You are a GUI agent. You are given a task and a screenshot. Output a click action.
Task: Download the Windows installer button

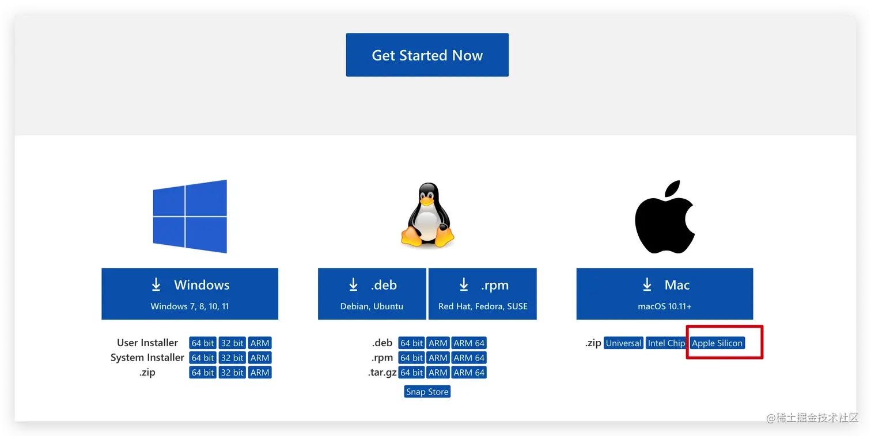[190, 294]
